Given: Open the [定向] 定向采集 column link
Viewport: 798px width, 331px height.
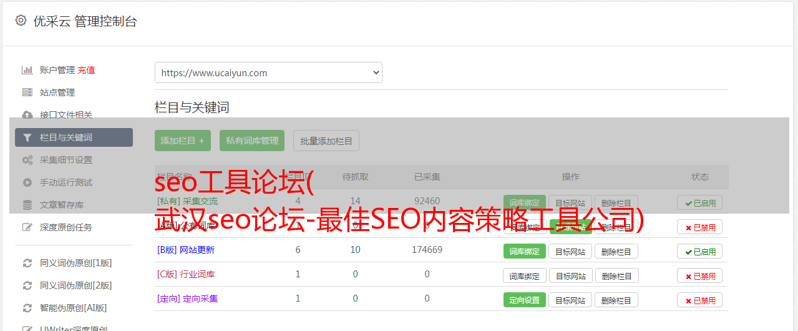Looking at the screenshot, I should coord(188,299).
